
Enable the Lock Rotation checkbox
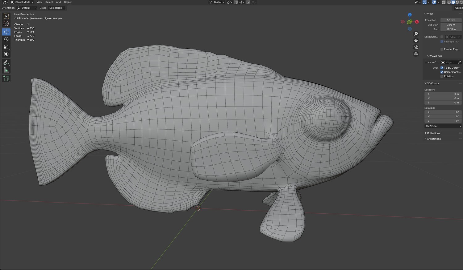[442, 76]
